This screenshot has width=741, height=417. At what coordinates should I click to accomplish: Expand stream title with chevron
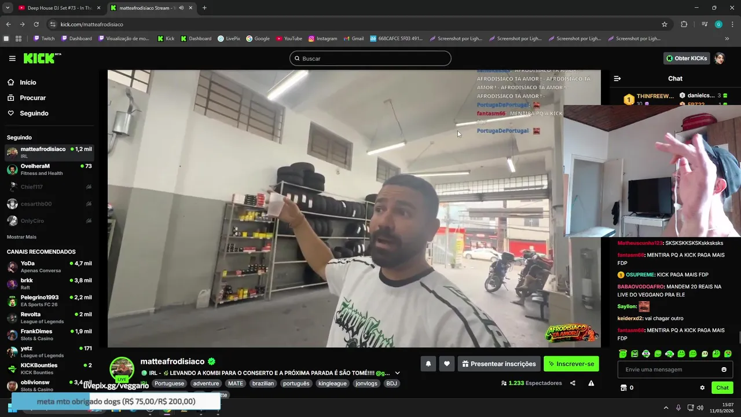pyautogui.click(x=397, y=373)
